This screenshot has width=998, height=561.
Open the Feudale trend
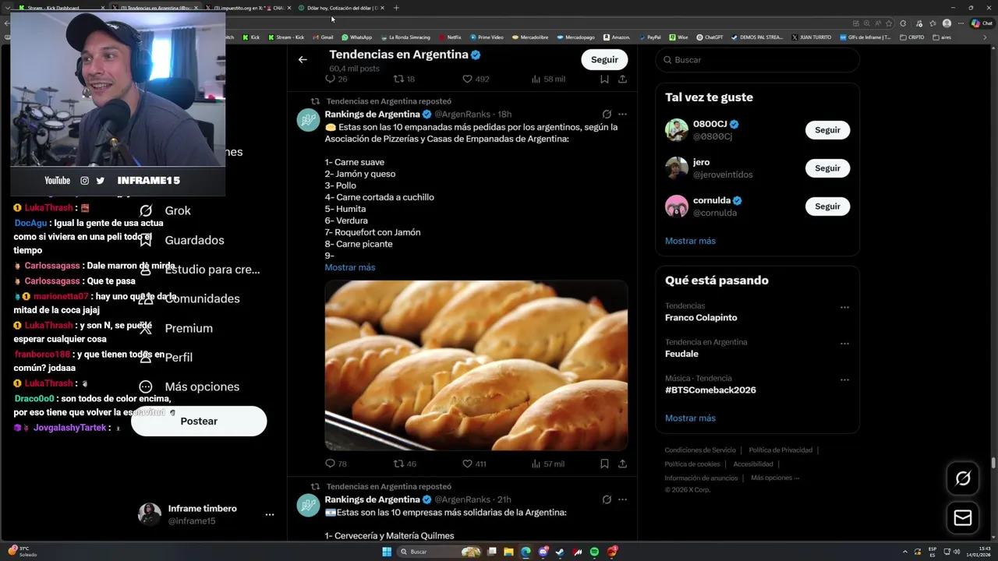(681, 354)
